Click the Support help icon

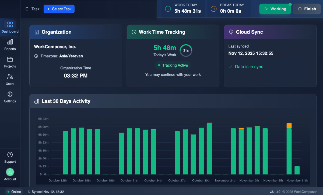[10, 155]
